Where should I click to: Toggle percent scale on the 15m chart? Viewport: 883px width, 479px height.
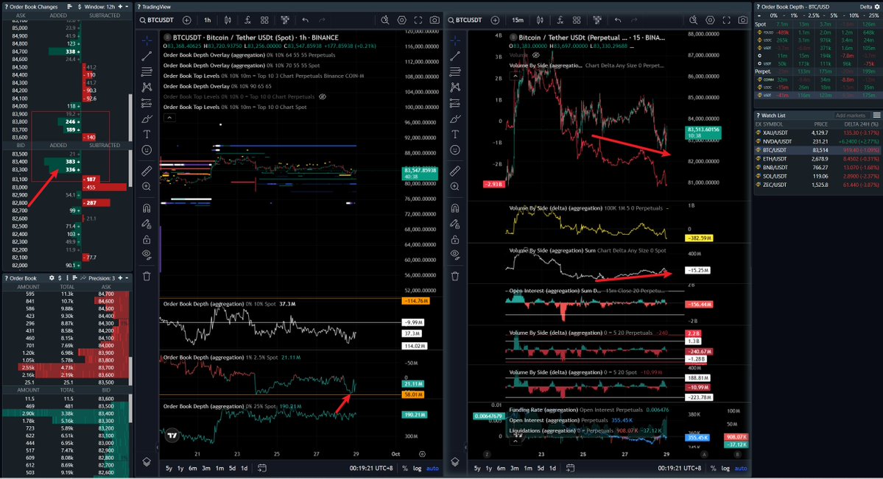713,468
